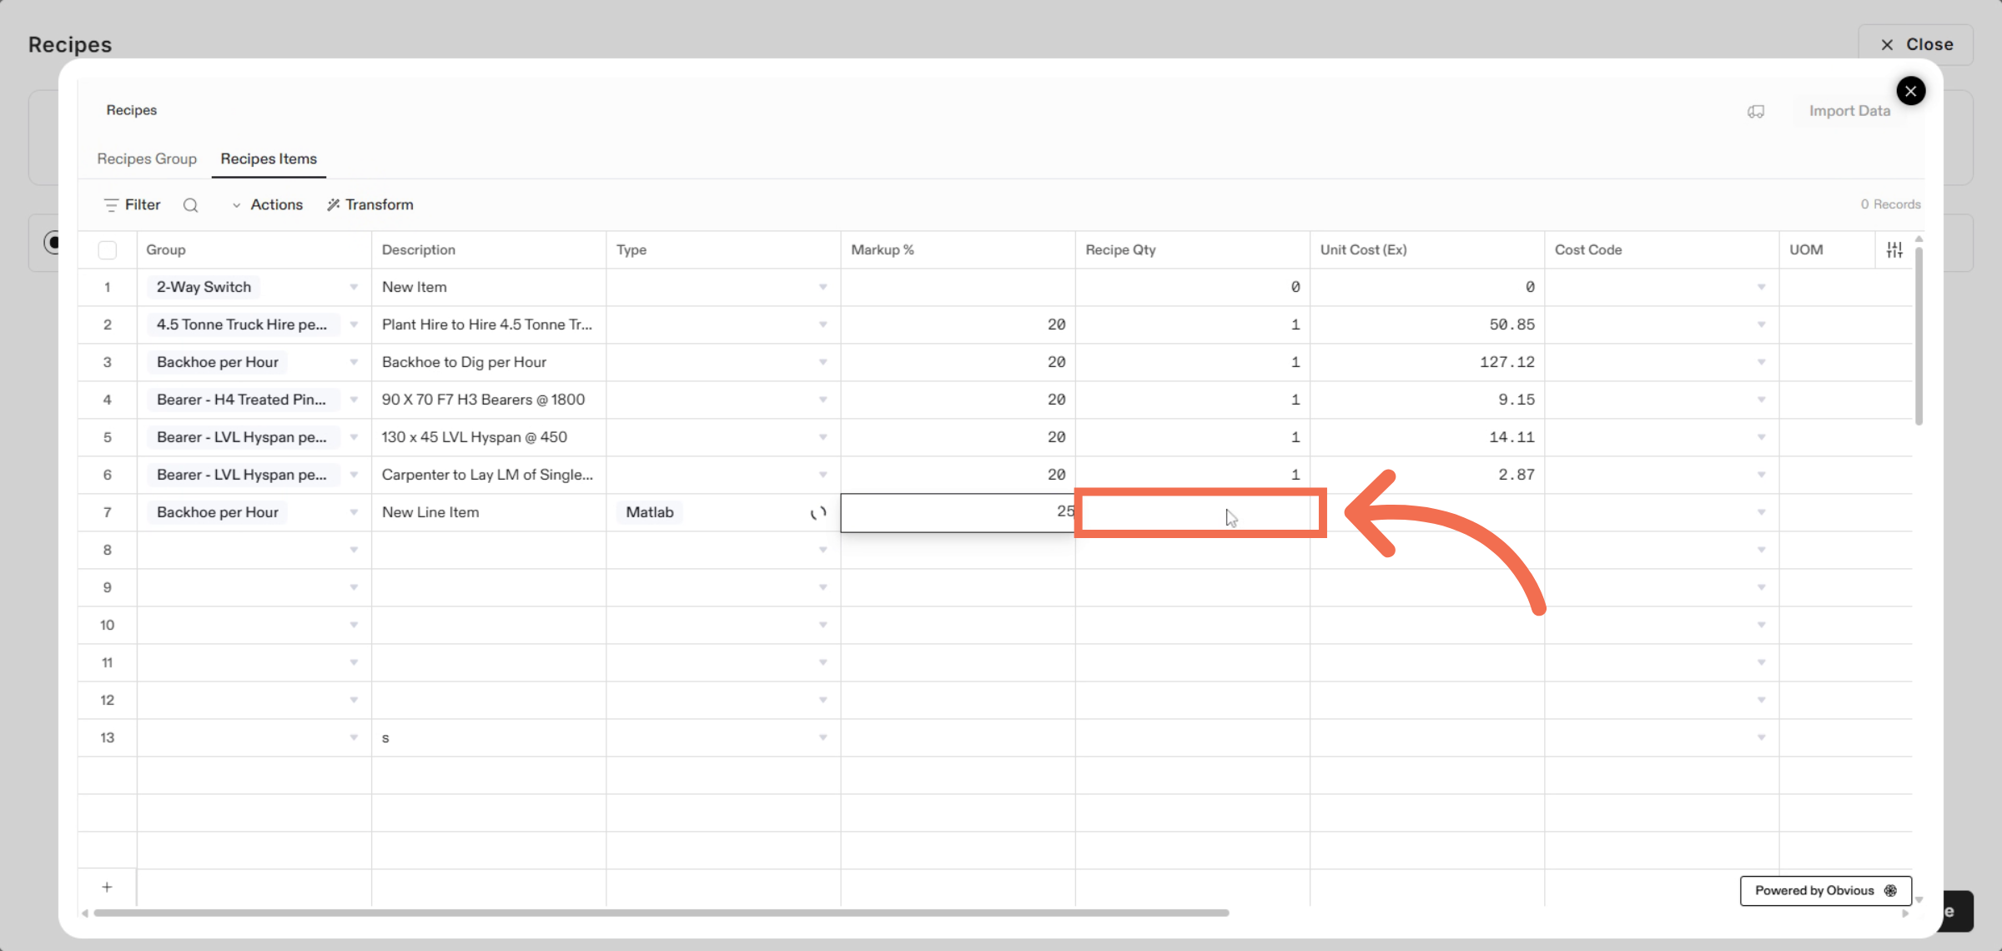Expand the Cost Code dropdown on row 4

click(1762, 399)
